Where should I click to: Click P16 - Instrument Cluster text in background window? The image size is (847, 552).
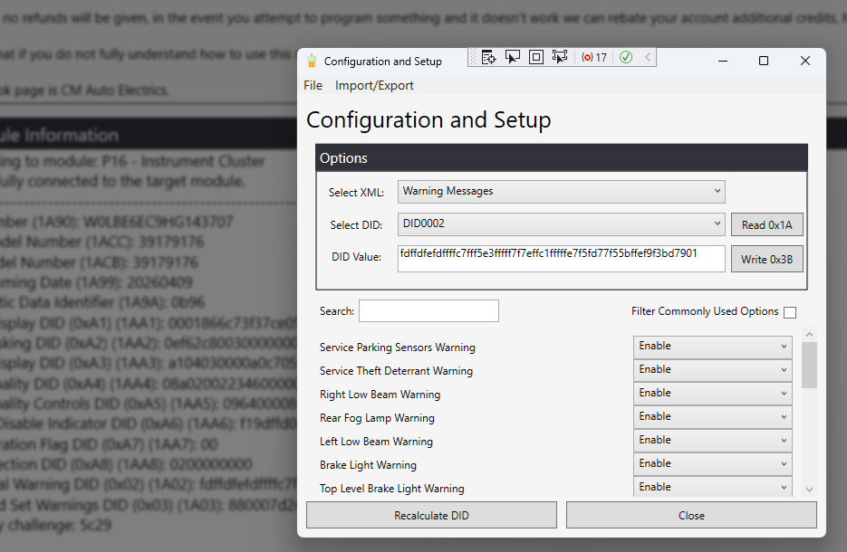(183, 161)
